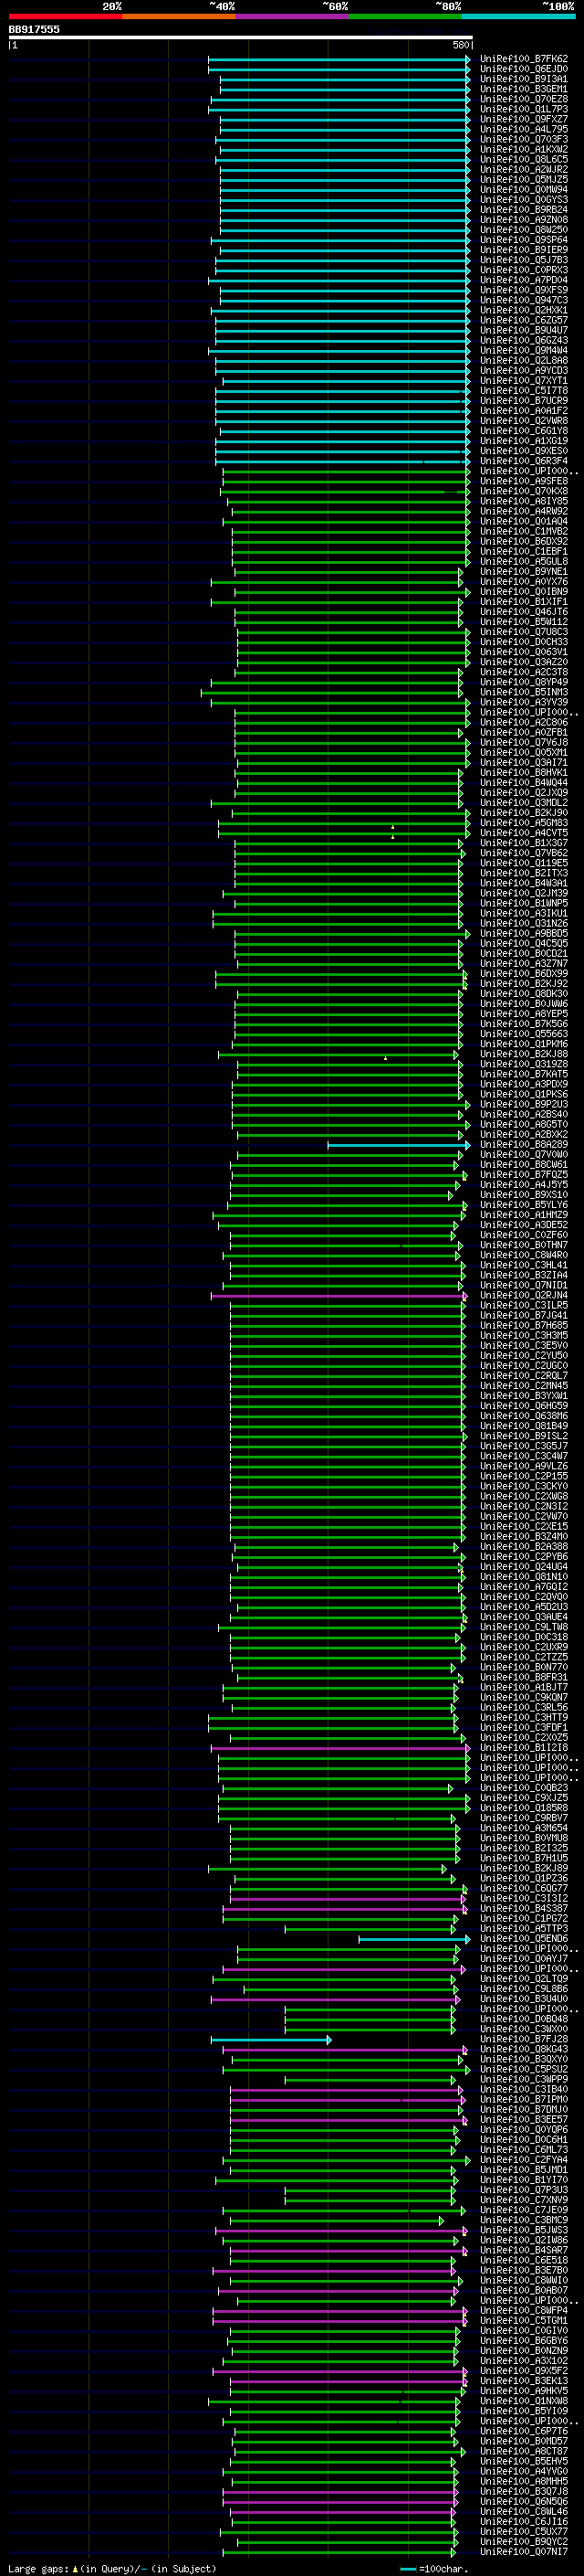This screenshot has width=584, height=2576.
Task: Click the UniRef100_Q9XFS9 label
Action: [x=524, y=291]
